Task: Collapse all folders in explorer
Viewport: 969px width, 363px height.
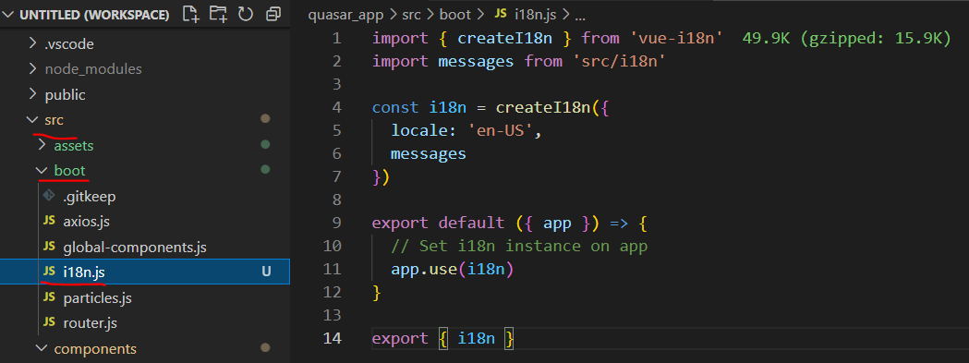Action: [x=273, y=14]
